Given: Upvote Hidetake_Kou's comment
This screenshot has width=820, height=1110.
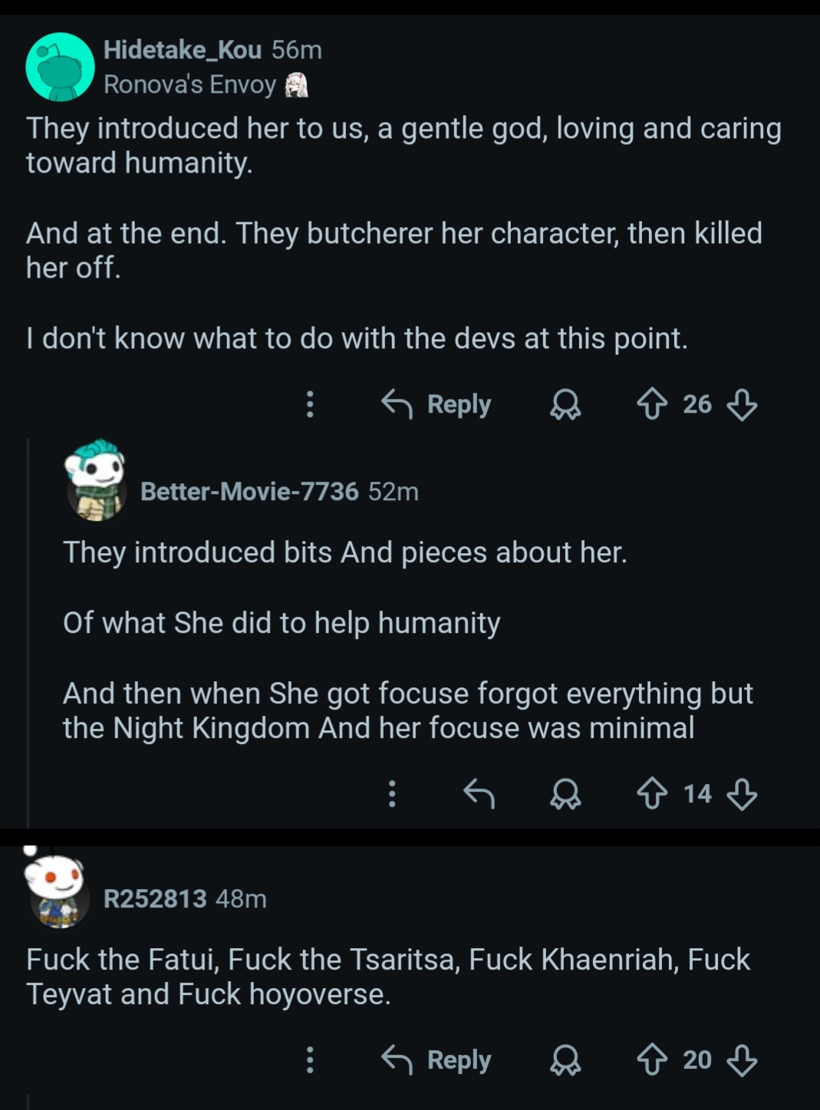Looking at the screenshot, I should 652,403.
